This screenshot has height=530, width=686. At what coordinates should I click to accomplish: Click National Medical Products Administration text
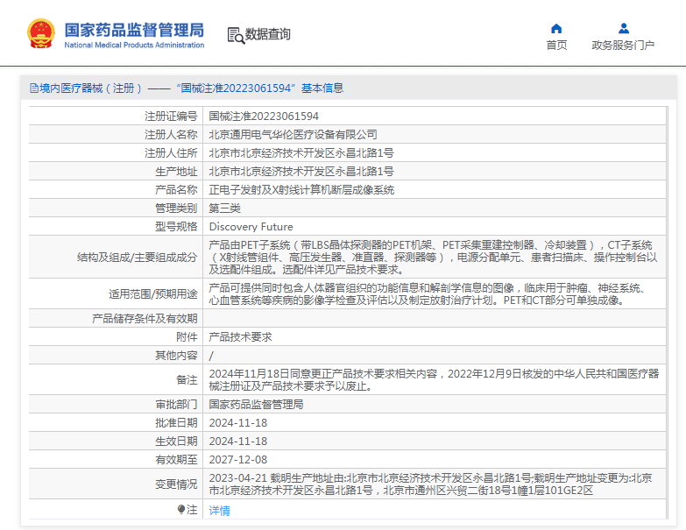(x=134, y=45)
